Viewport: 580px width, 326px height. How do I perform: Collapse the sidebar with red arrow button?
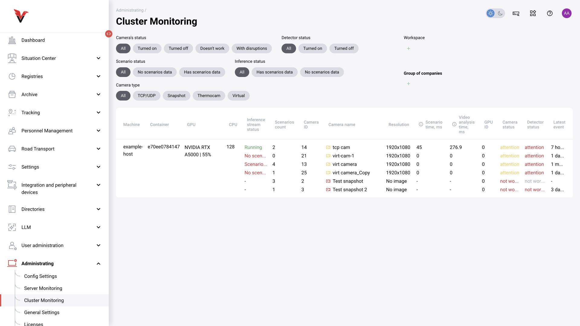(x=109, y=34)
